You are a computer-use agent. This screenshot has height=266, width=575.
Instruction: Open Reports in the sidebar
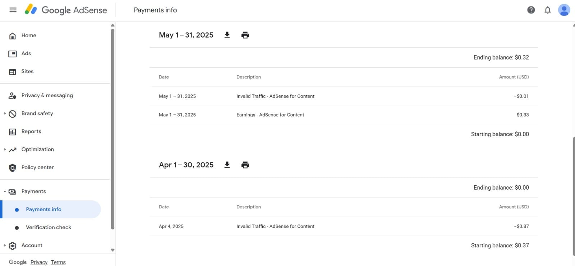[x=31, y=131]
